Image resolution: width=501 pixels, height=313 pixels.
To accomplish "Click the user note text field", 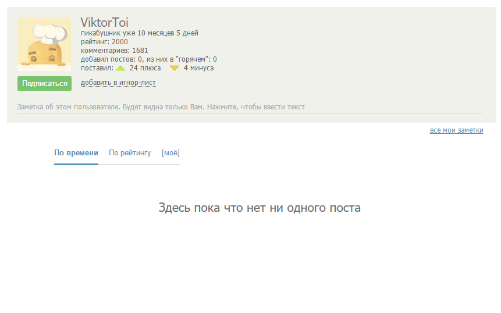I will click(x=161, y=107).
